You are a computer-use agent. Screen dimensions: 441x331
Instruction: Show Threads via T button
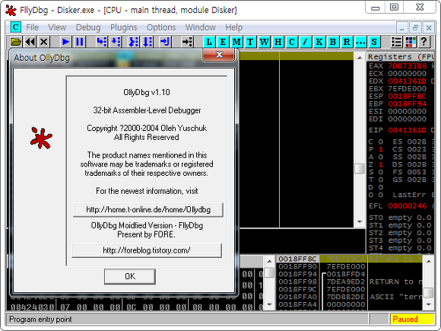[250, 42]
